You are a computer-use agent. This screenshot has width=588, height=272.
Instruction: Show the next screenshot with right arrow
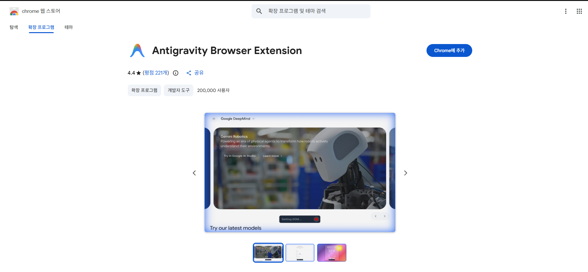pos(406,173)
